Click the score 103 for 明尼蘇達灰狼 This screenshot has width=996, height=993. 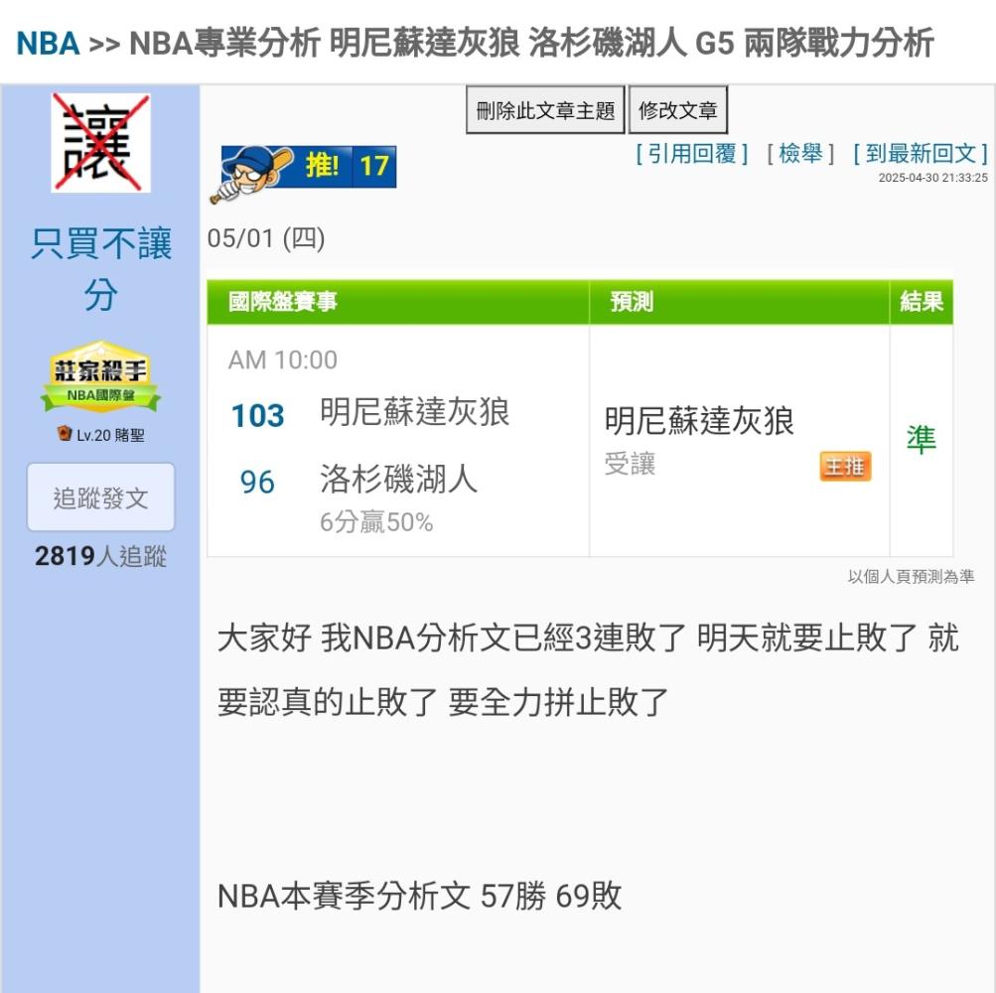[257, 416]
